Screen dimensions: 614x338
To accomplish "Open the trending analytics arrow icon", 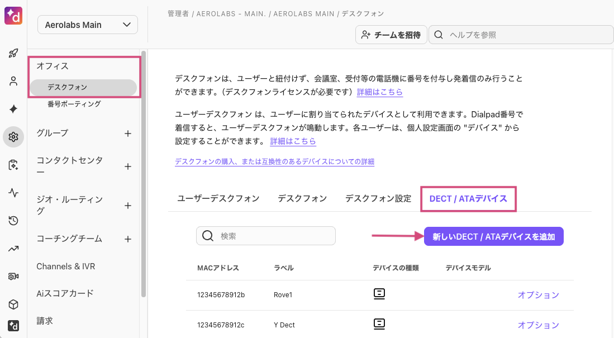I will click(x=13, y=249).
